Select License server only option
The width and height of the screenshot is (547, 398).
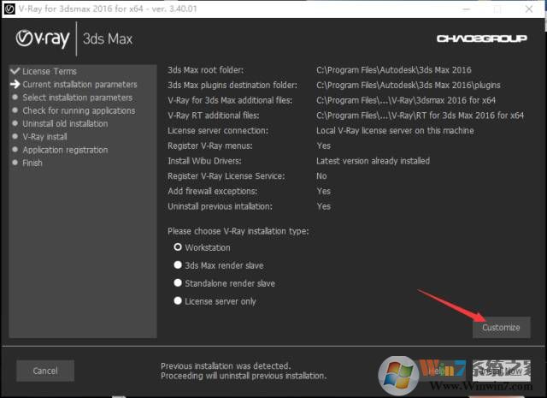coord(178,301)
